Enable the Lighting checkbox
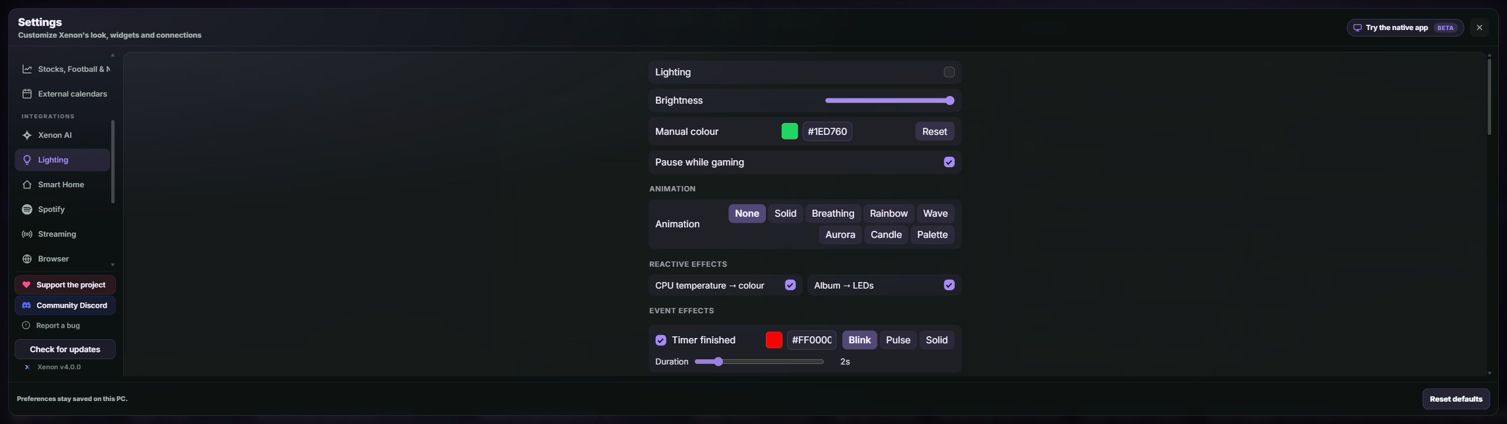The height and width of the screenshot is (424, 1507). coord(949,72)
